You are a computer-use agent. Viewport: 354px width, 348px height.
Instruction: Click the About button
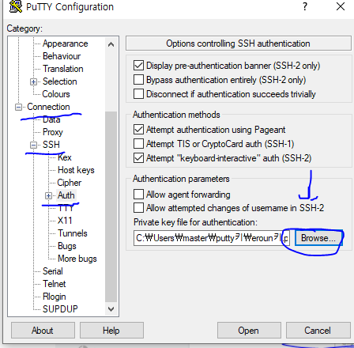[43, 331]
